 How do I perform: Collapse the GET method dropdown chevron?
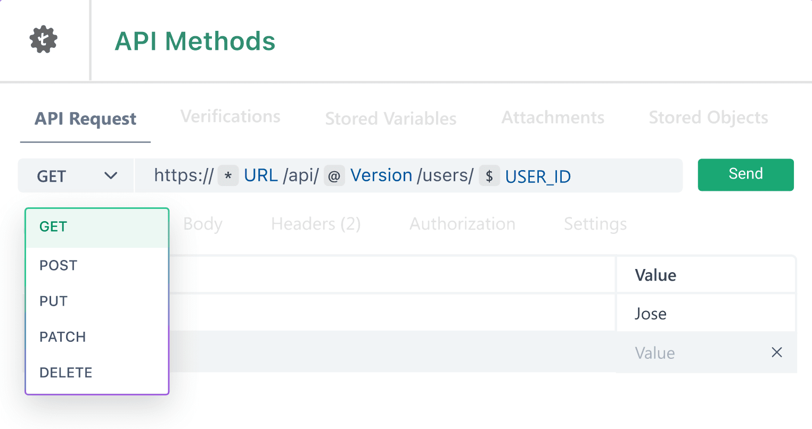coord(111,175)
